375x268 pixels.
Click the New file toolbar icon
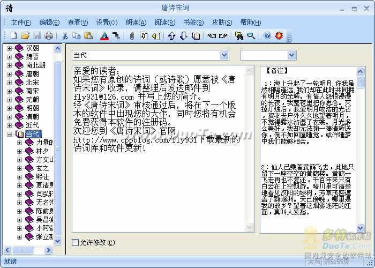pyautogui.click(x=13, y=36)
